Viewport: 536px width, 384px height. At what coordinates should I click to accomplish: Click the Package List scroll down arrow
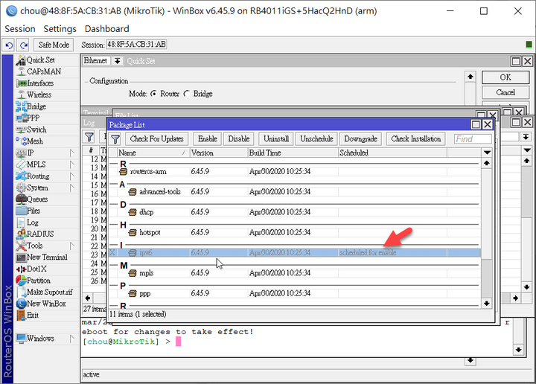click(487, 304)
